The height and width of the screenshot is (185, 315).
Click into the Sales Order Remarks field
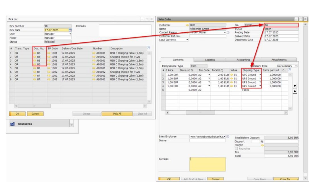(x=208, y=164)
